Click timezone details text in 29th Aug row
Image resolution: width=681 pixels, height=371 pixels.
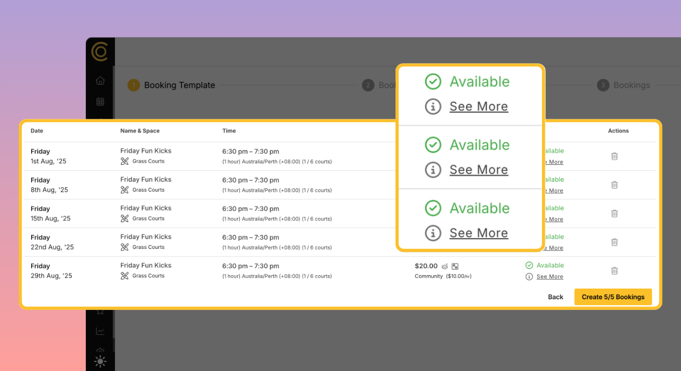tap(277, 276)
